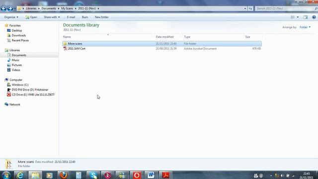Open Recent Places in the navigation pane
318x179 pixels.
(x=20, y=40)
